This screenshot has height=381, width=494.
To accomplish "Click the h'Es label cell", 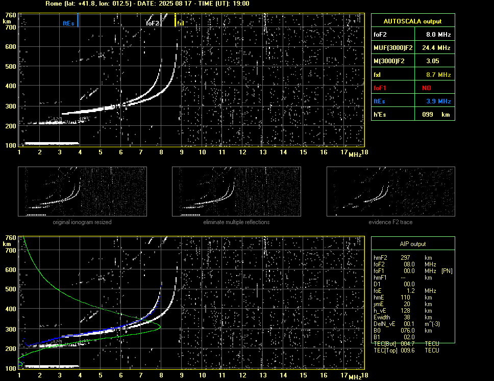I will point(393,115).
